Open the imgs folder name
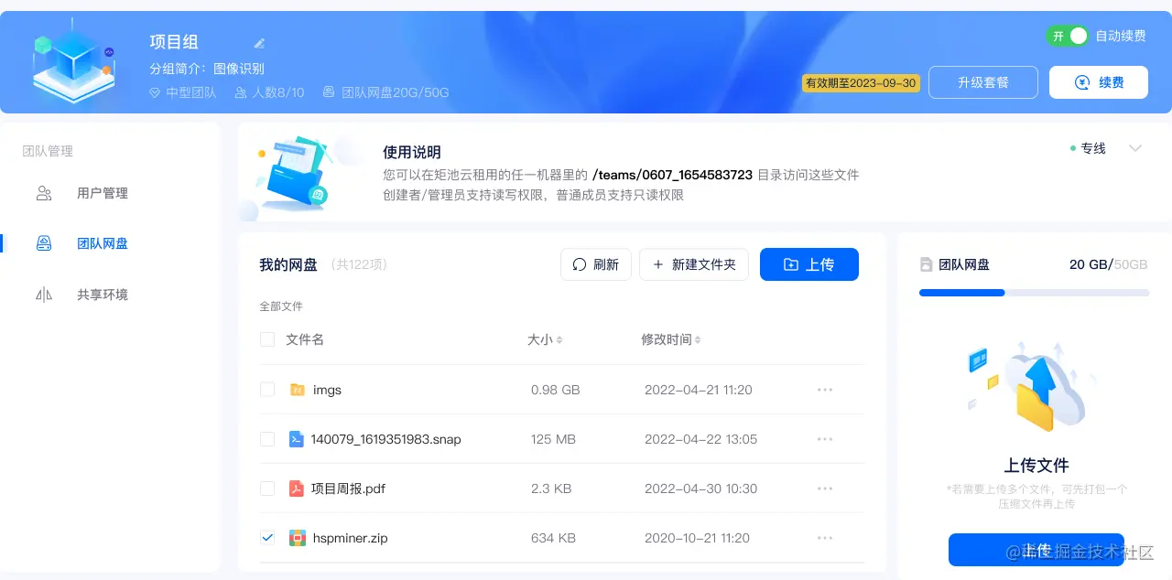 [327, 390]
